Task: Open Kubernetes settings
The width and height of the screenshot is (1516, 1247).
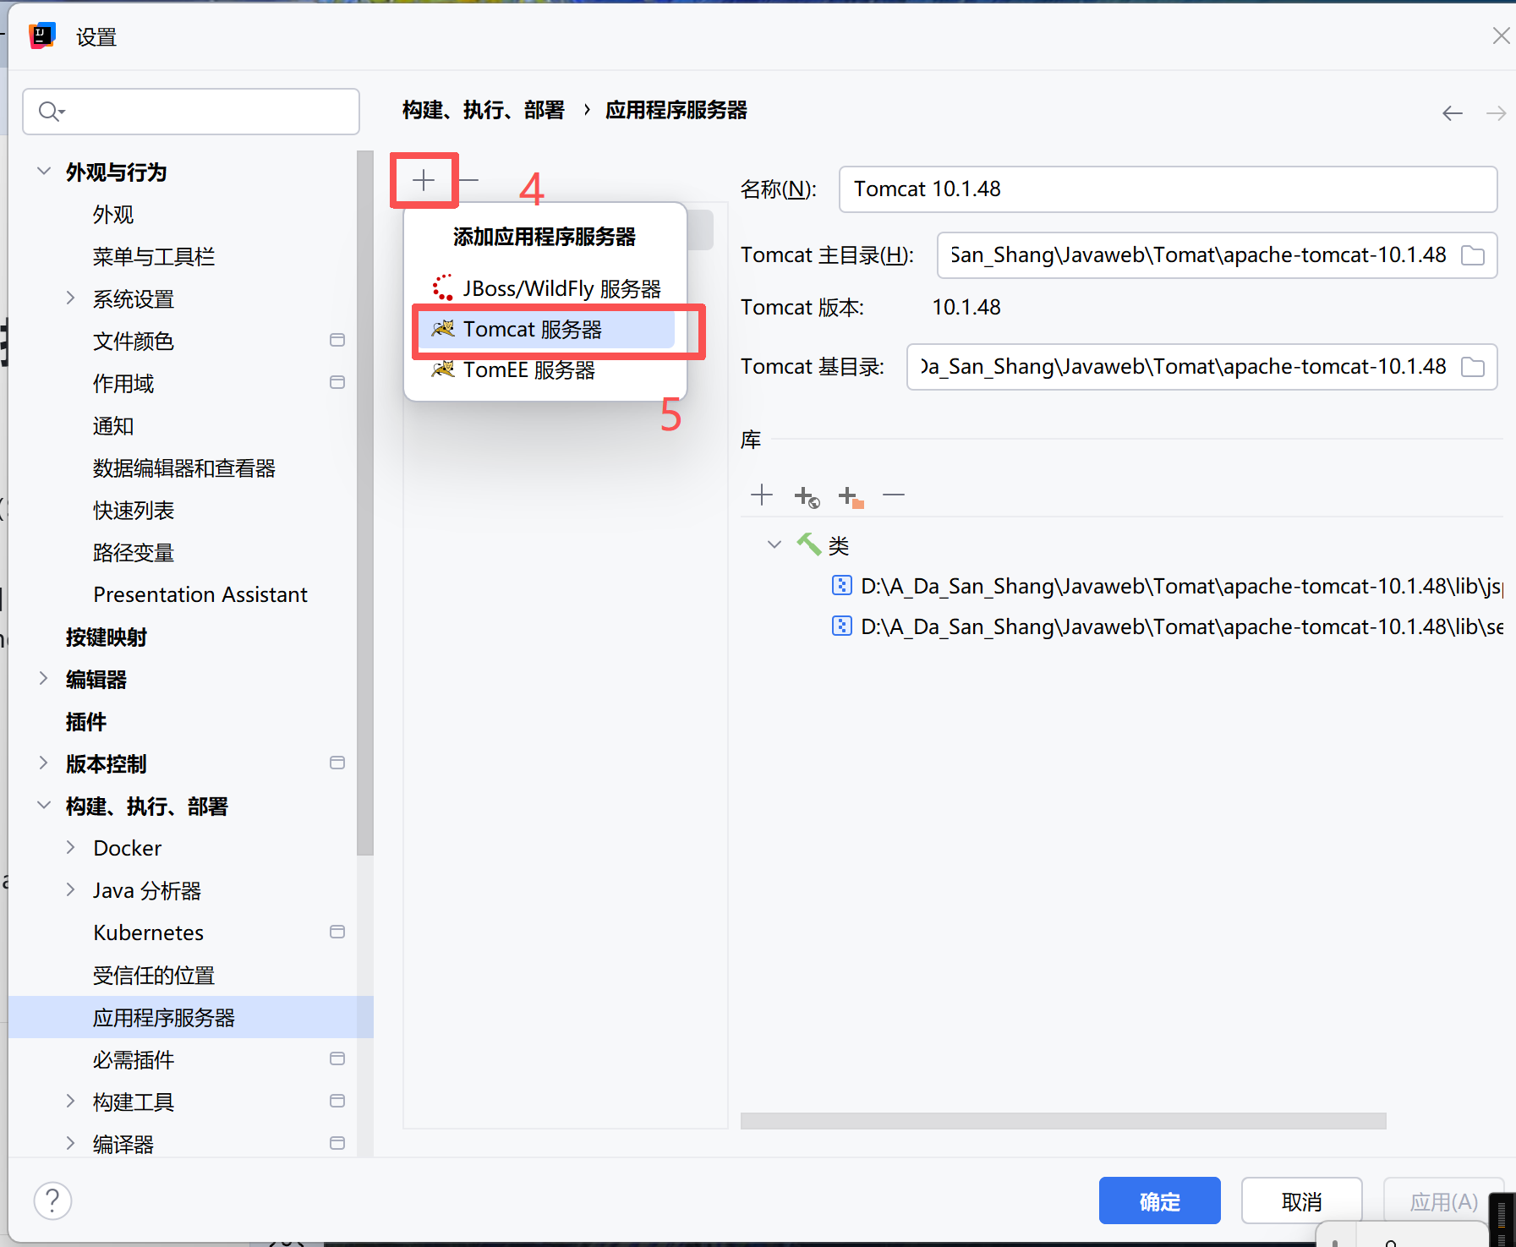Action: point(149,933)
